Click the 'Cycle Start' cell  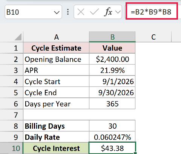tap(56, 82)
